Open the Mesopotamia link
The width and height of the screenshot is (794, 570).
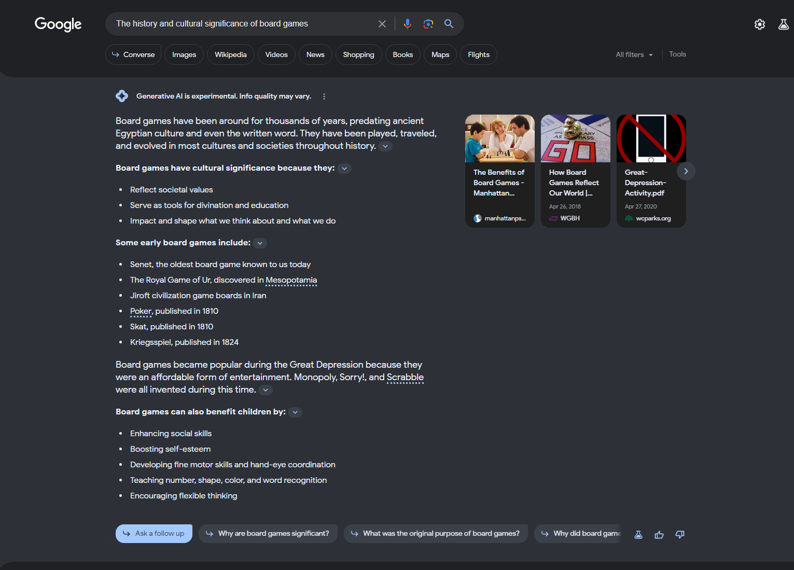click(x=291, y=280)
